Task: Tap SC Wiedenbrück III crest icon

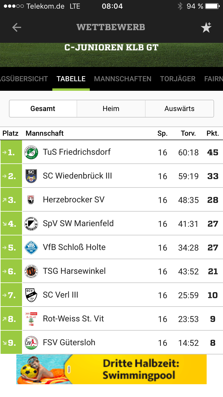Action: [31, 176]
